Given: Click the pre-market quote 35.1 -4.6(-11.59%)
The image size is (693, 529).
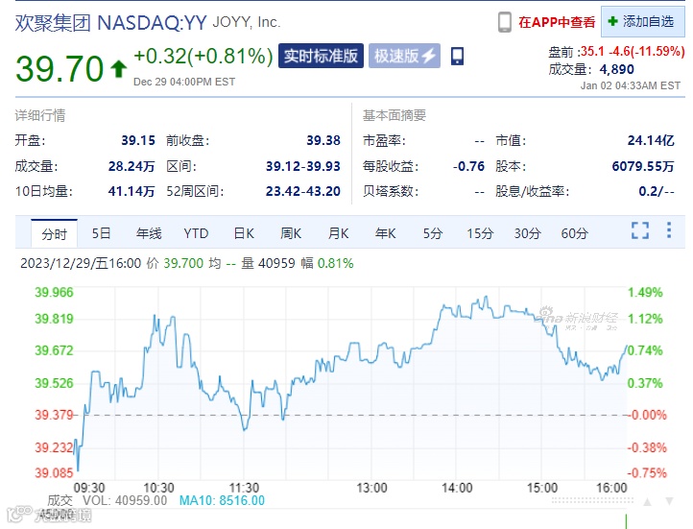Looking at the screenshot, I should [633, 51].
